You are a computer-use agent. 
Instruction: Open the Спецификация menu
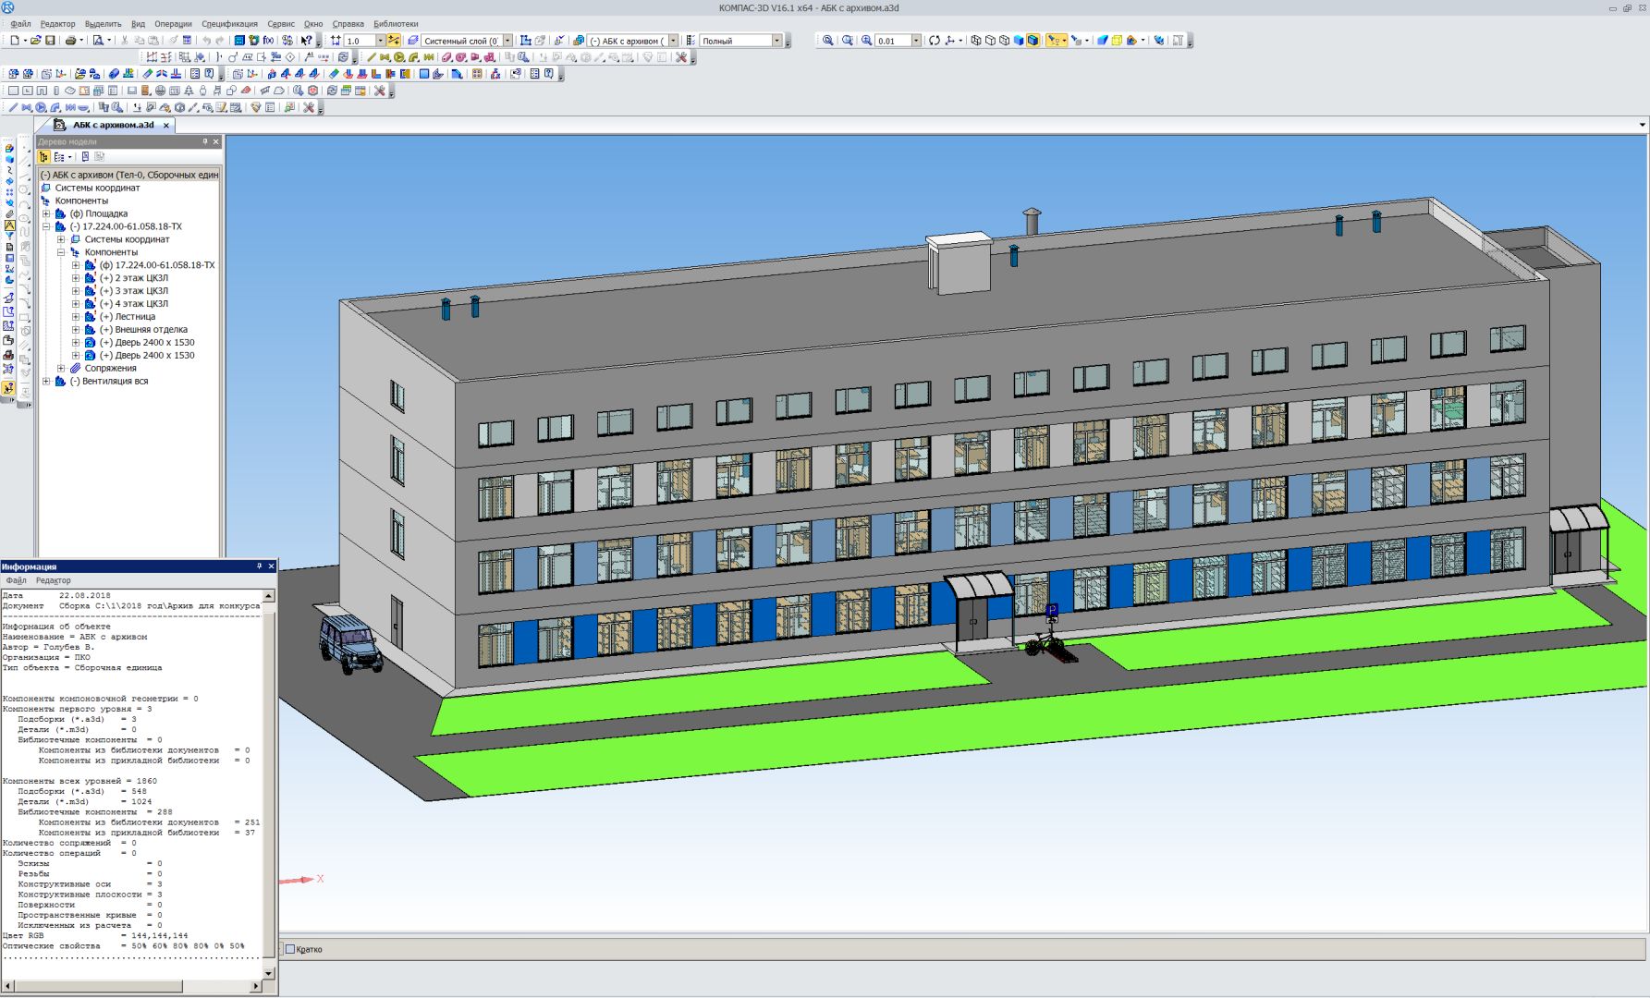coord(229,24)
